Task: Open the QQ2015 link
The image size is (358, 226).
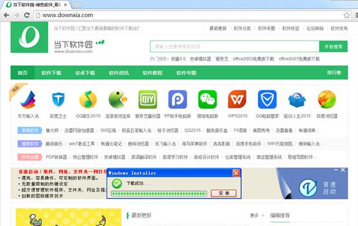Action: [193, 130]
